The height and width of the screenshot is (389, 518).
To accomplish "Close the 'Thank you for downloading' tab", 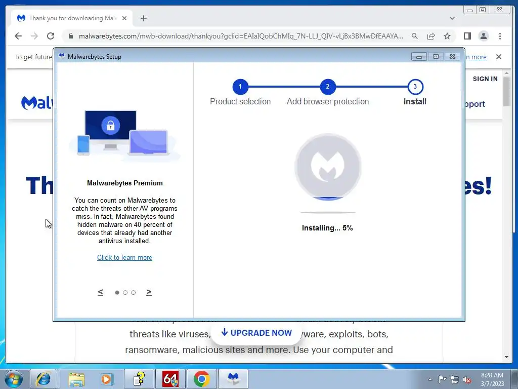I will [x=124, y=18].
